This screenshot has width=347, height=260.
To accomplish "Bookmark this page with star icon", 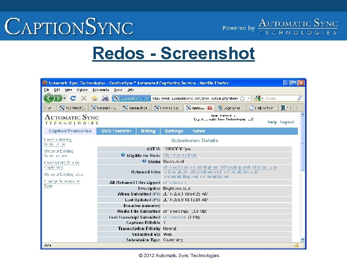I will pyautogui.click(x=242, y=98).
